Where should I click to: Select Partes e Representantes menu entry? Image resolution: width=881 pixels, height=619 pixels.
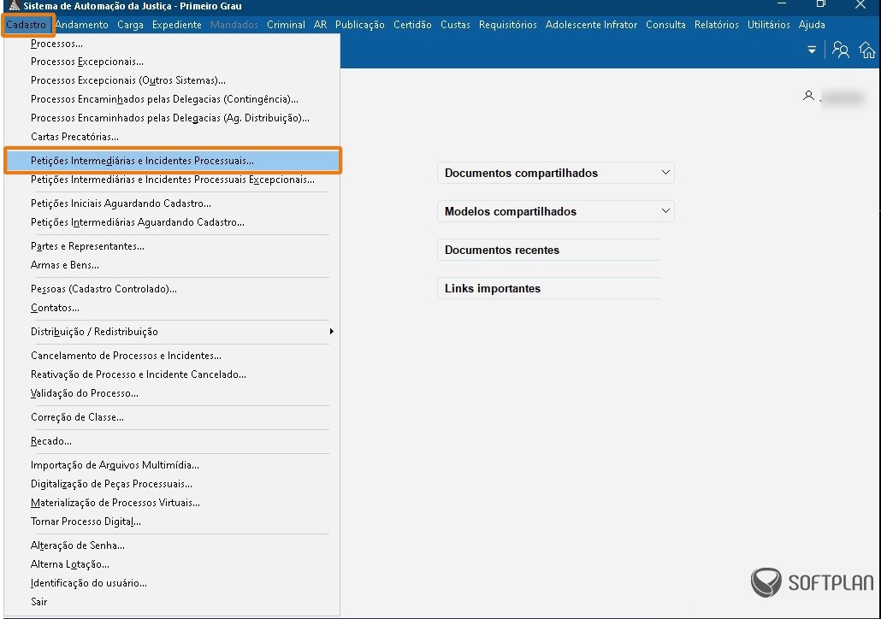(87, 246)
